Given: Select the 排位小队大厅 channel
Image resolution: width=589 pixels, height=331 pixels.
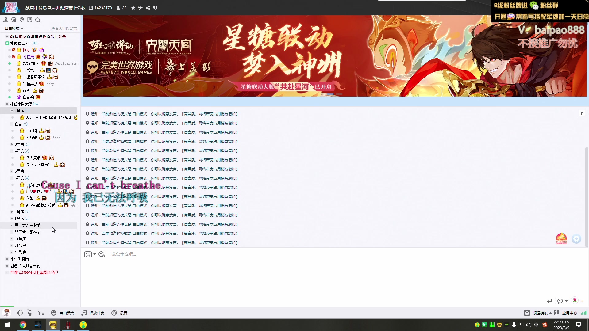Looking at the screenshot, I should tap(21, 104).
